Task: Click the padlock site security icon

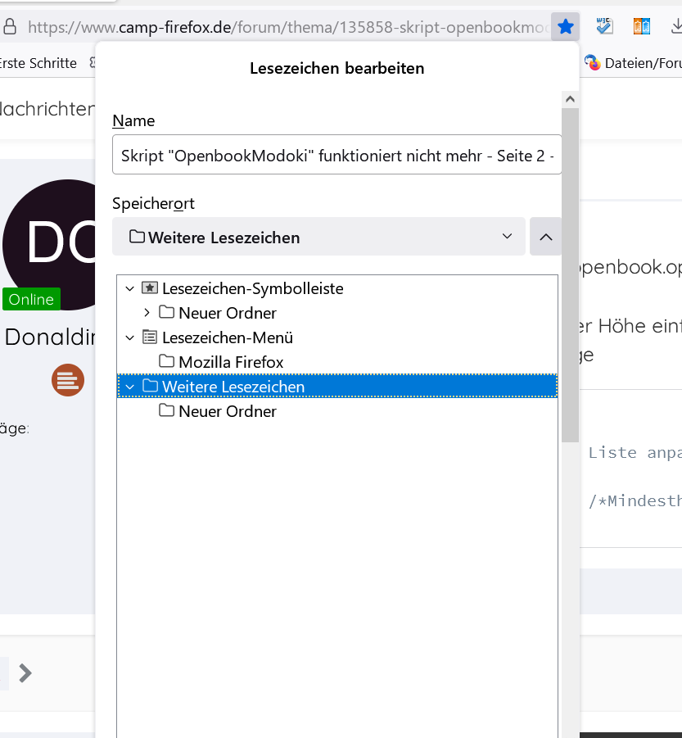Action: [10, 27]
